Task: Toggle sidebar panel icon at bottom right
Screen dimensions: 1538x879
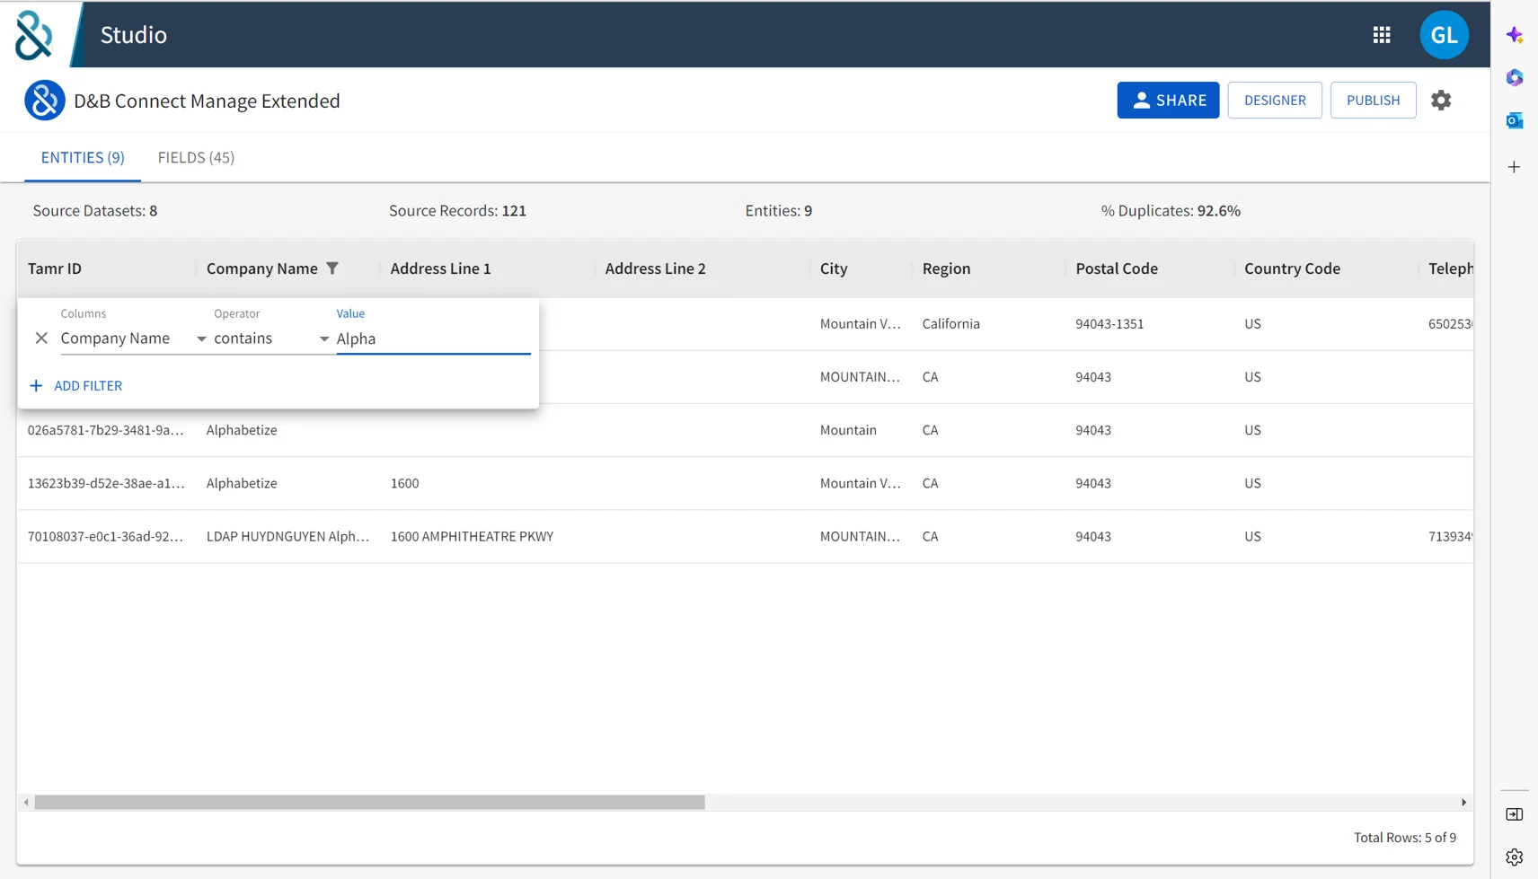Action: [x=1515, y=814]
